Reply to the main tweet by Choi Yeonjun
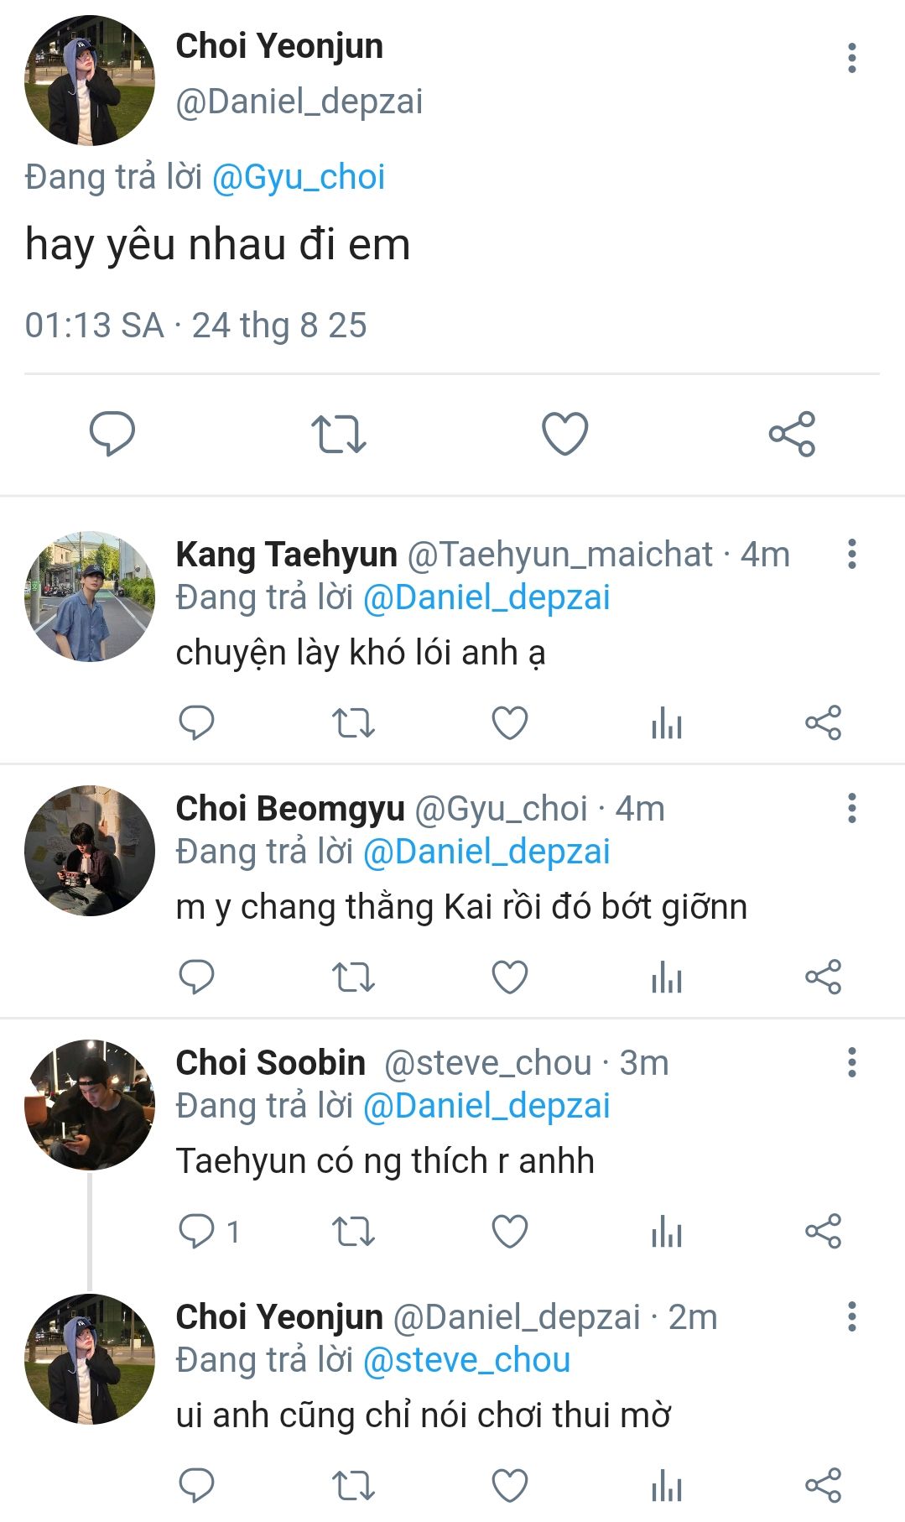This screenshot has height=1522, width=905. tap(112, 434)
